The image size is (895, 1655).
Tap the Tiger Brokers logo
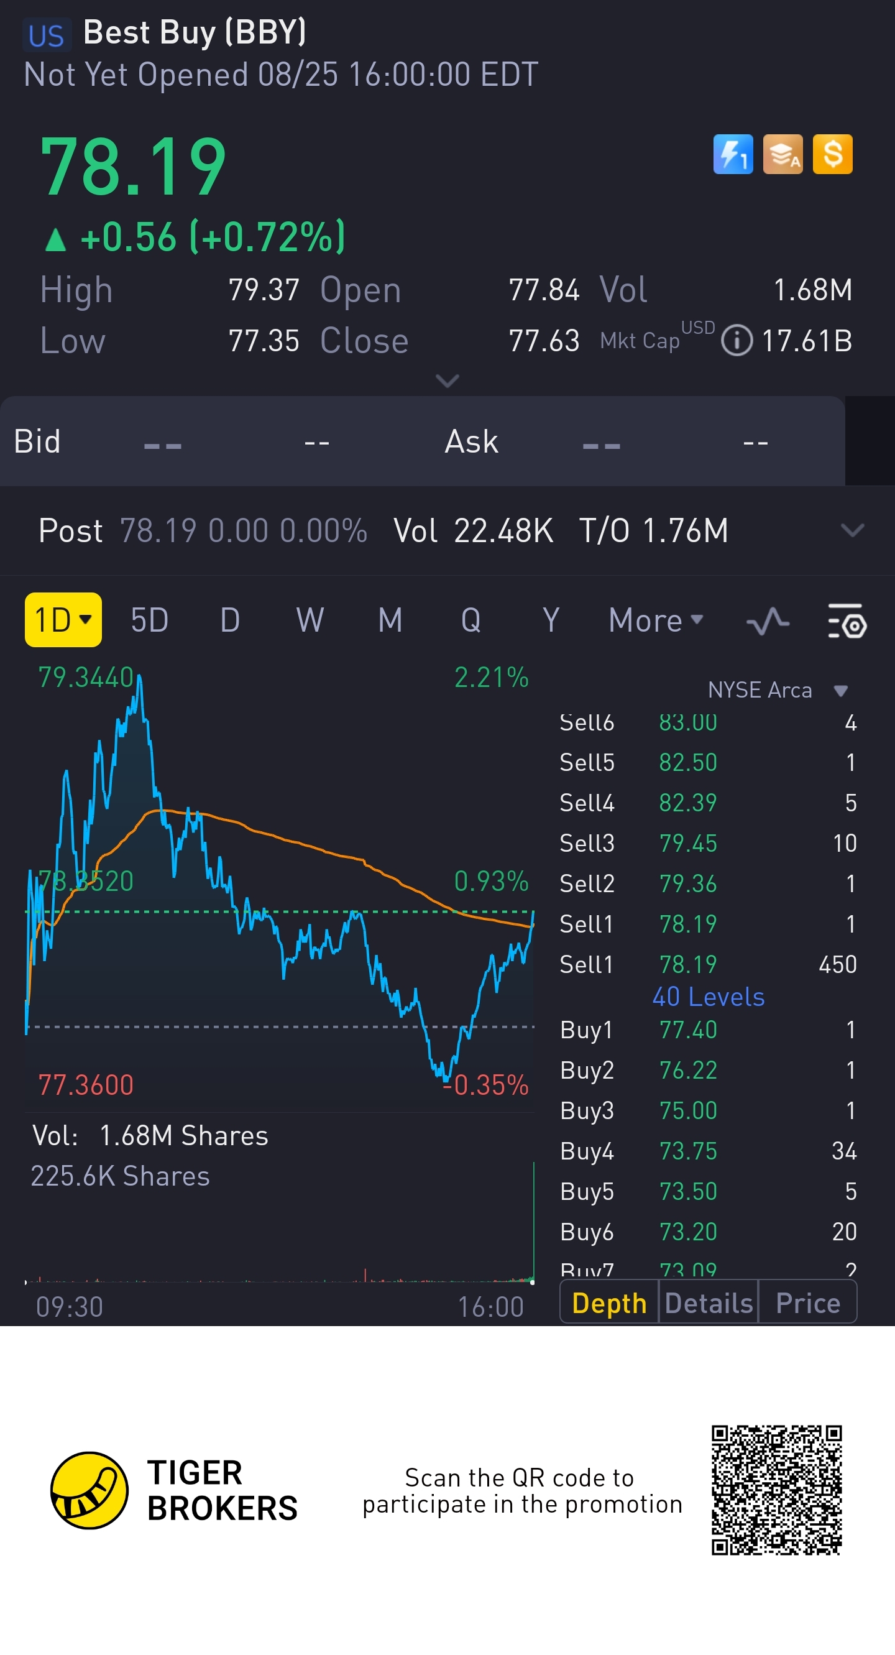coord(90,1490)
